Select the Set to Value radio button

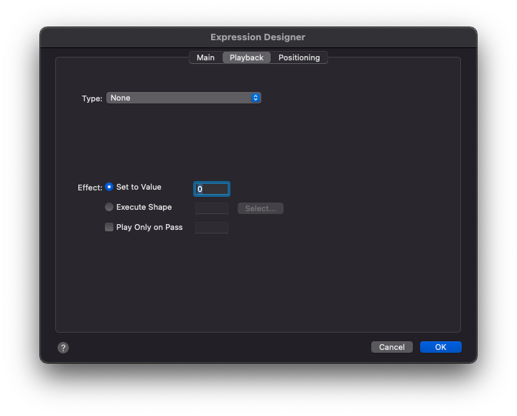[109, 187]
